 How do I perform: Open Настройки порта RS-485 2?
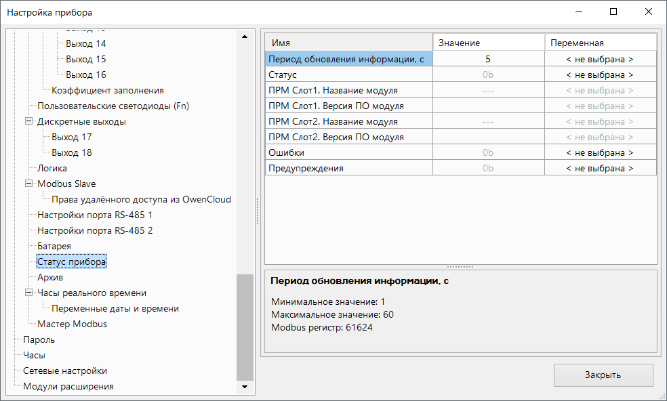pyautogui.click(x=95, y=231)
